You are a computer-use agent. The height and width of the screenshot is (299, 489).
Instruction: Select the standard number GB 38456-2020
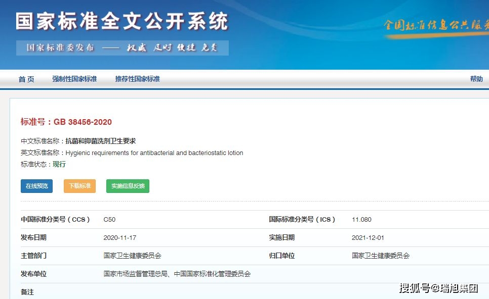pyautogui.click(x=83, y=122)
